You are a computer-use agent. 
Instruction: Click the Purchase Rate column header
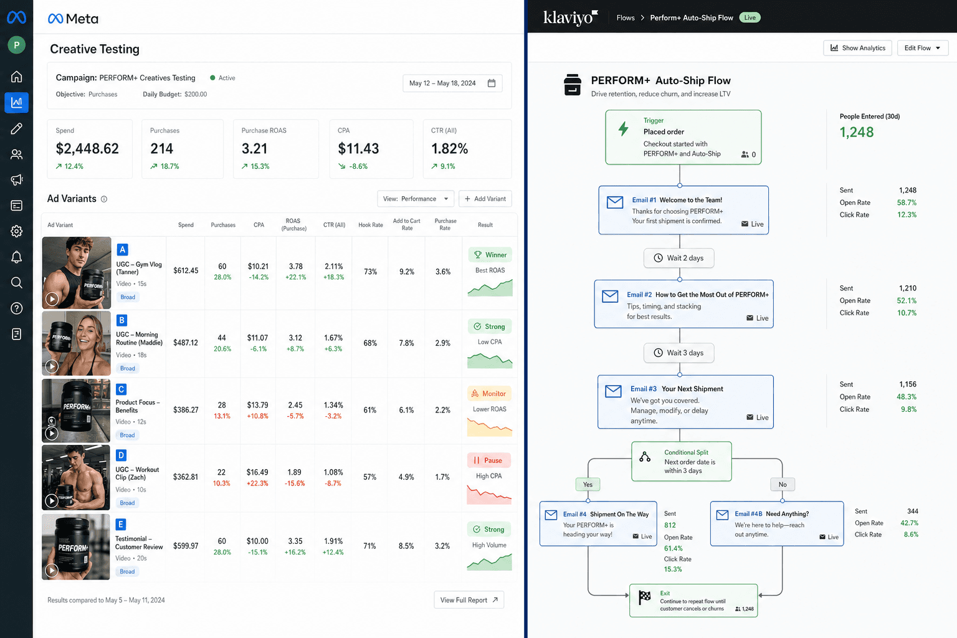(x=445, y=225)
